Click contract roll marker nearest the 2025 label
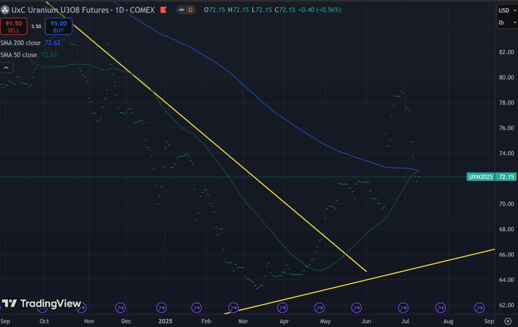Image resolution: width=518 pixels, height=327 pixels. click(x=161, y=308)
